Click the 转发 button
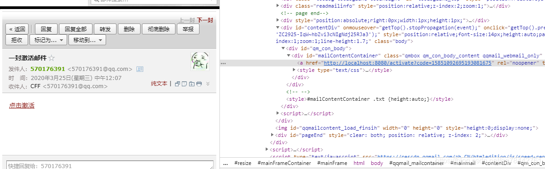Viewport: 545px width, 169px height. 105,29
